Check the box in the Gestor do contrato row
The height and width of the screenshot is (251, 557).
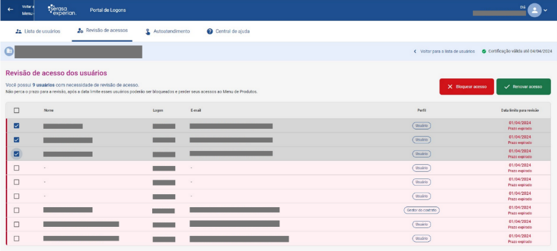tap(16, 210)
